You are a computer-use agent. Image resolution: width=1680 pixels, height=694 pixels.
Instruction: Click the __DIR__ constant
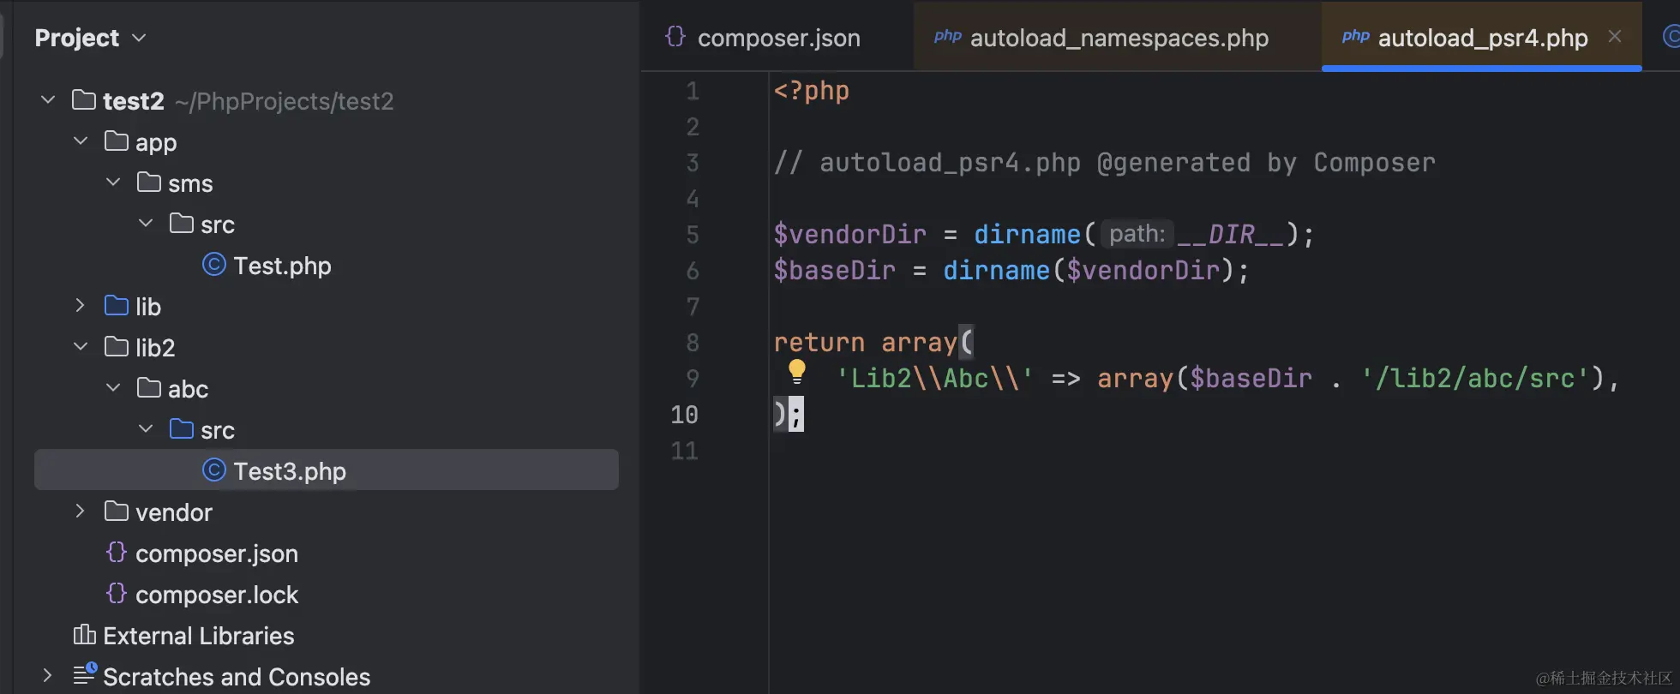coord(1231,235)
